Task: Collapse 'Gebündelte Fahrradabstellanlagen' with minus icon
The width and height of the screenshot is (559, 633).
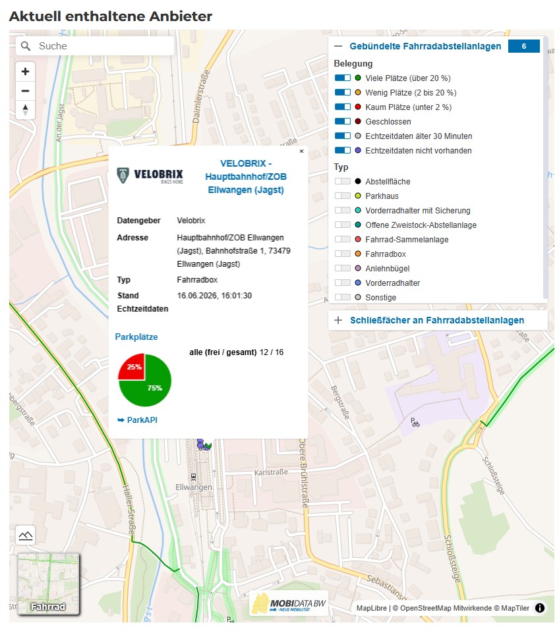Action: tap(338, 46)
